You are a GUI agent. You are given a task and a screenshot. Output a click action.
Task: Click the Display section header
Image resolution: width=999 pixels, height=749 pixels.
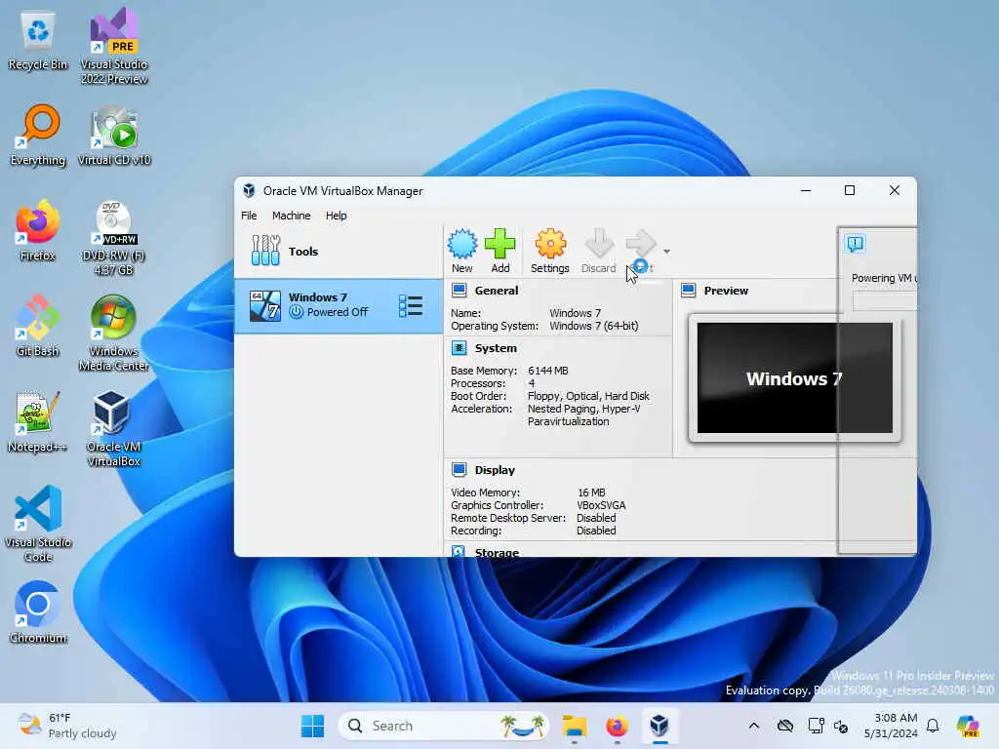point(495,470)
